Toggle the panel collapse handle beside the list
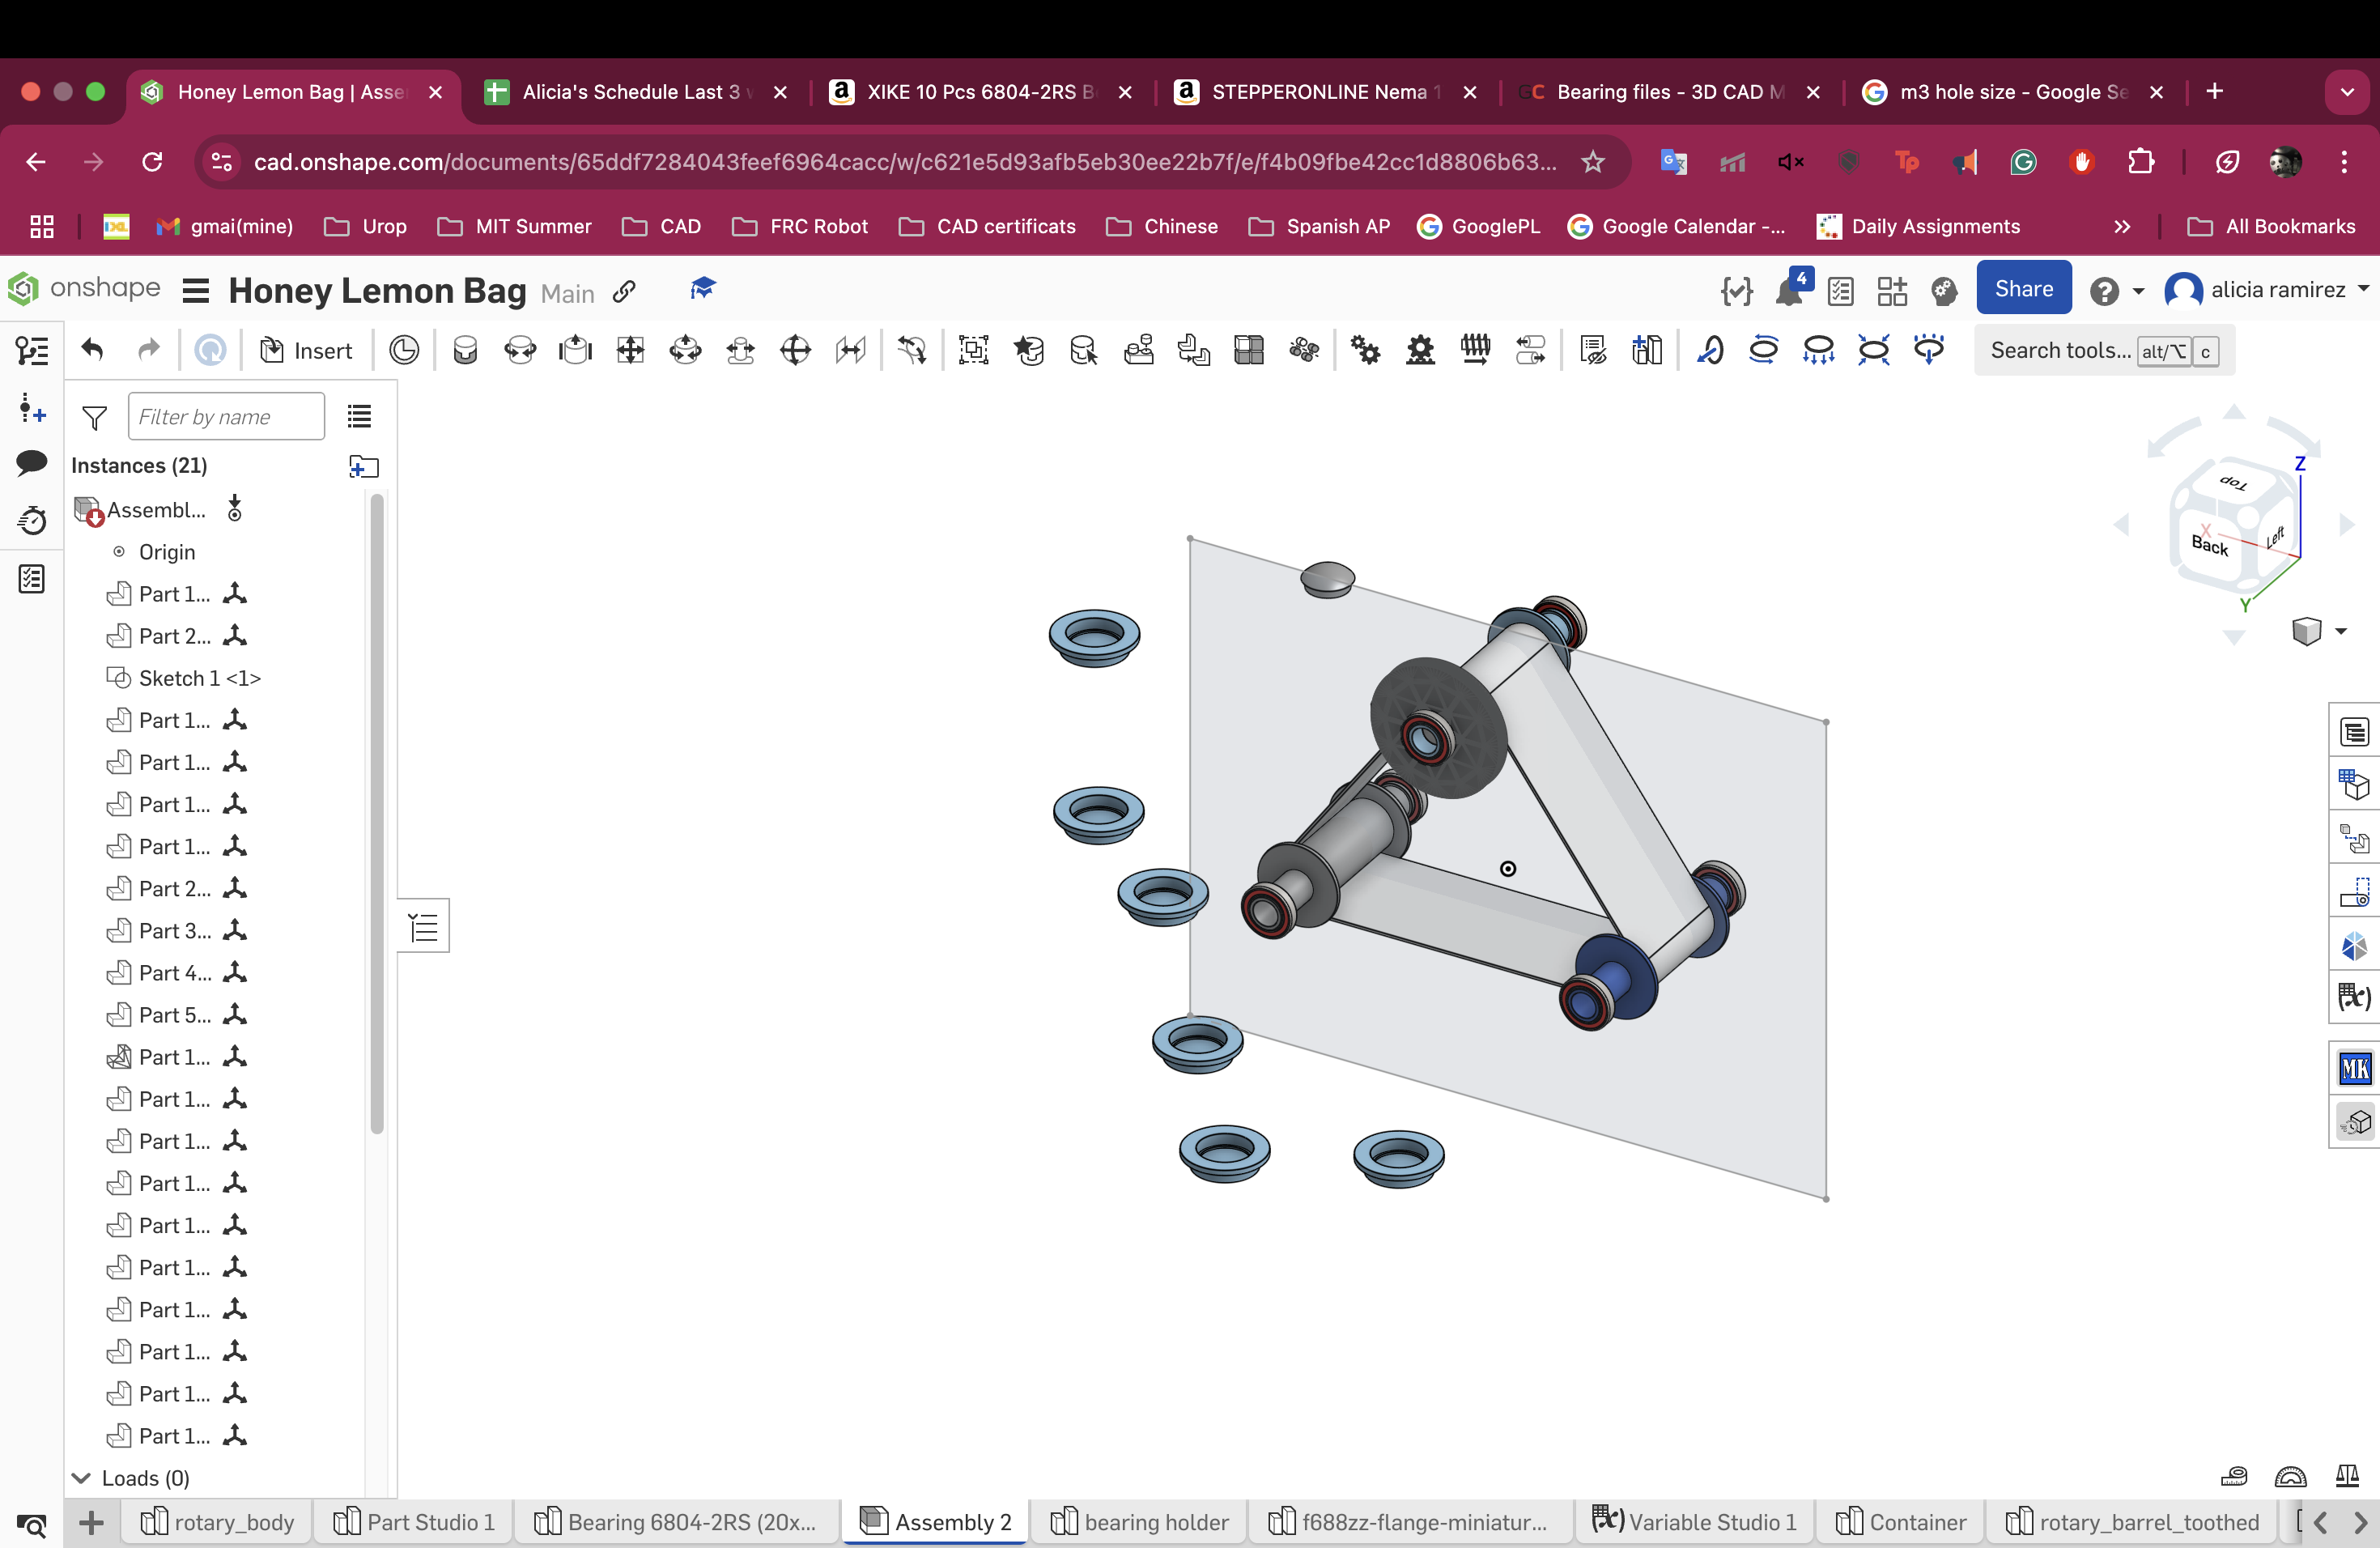Screen dimensions: 2380x1548 click(424, 927)
